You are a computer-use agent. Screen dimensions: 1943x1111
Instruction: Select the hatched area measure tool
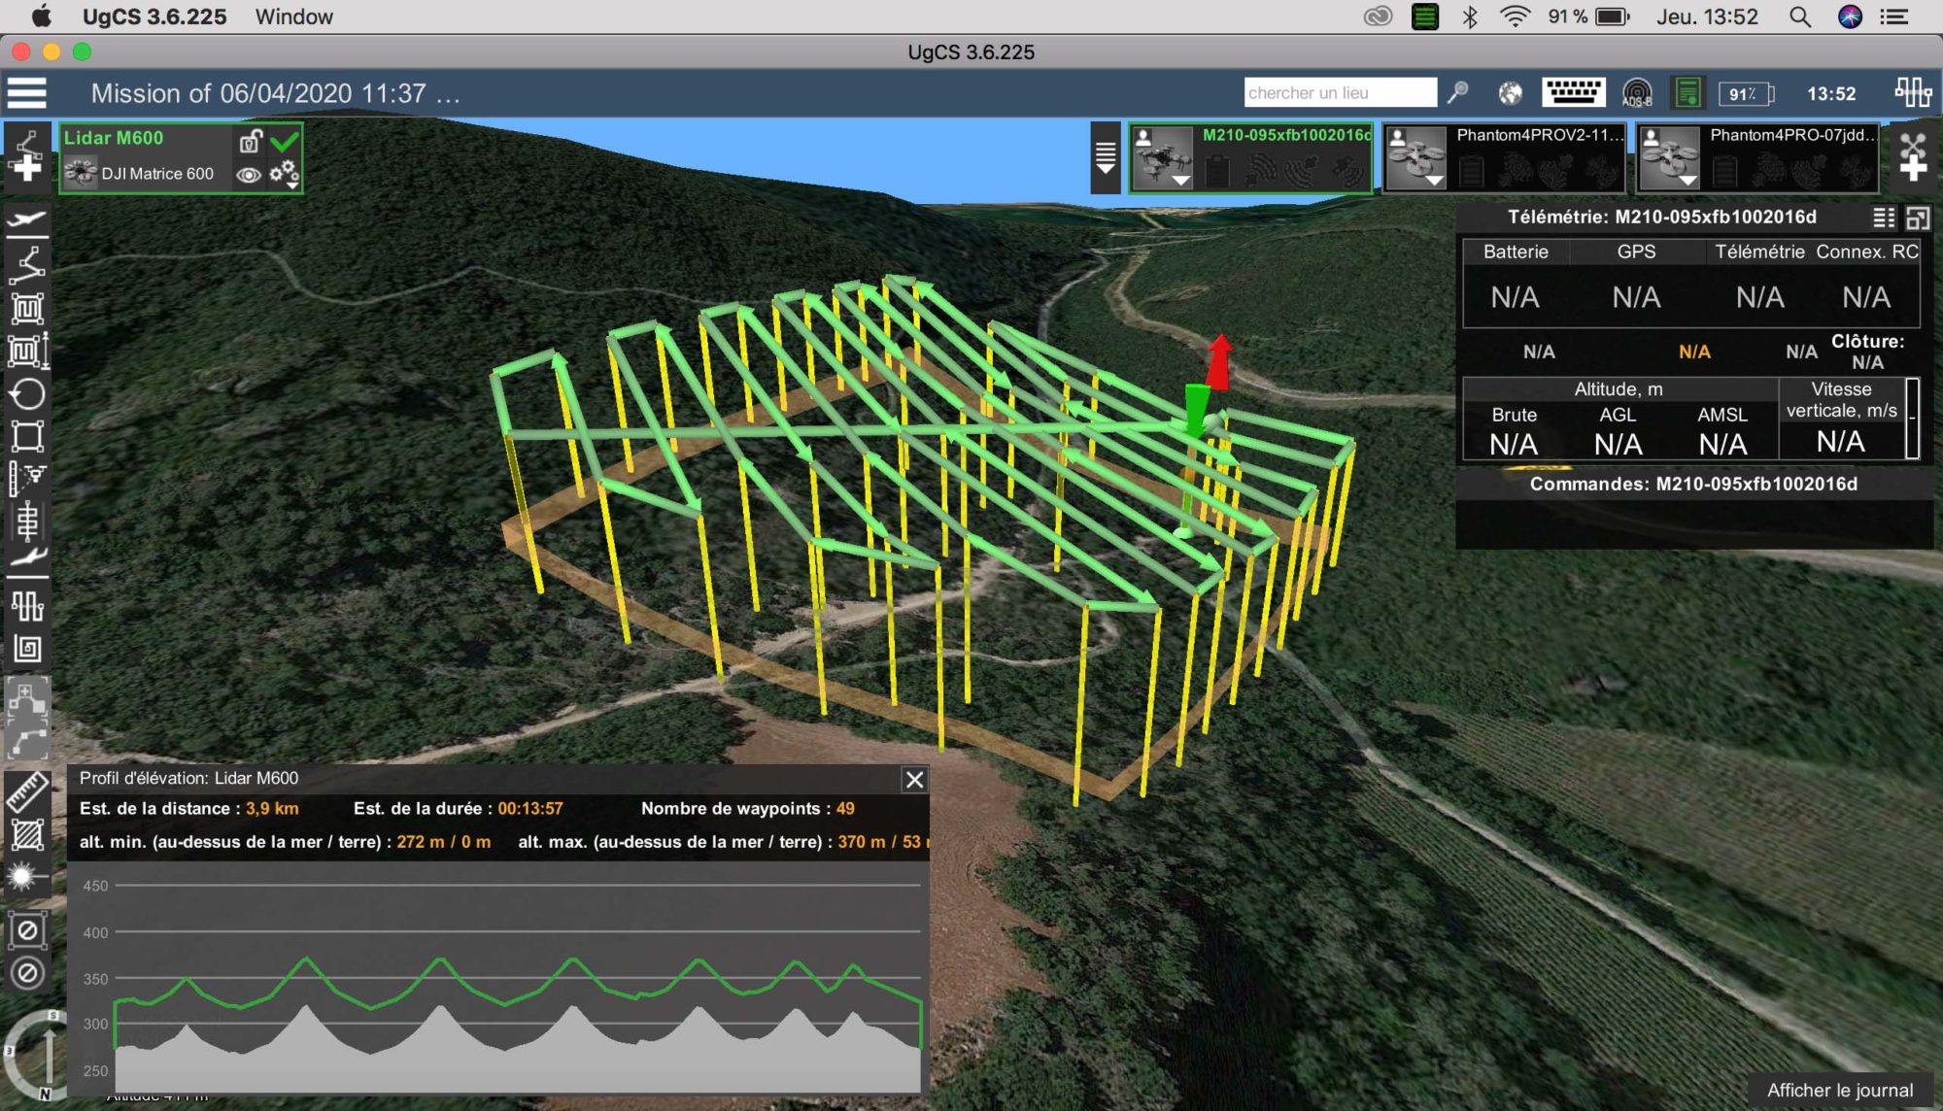[x=27, y=835]
